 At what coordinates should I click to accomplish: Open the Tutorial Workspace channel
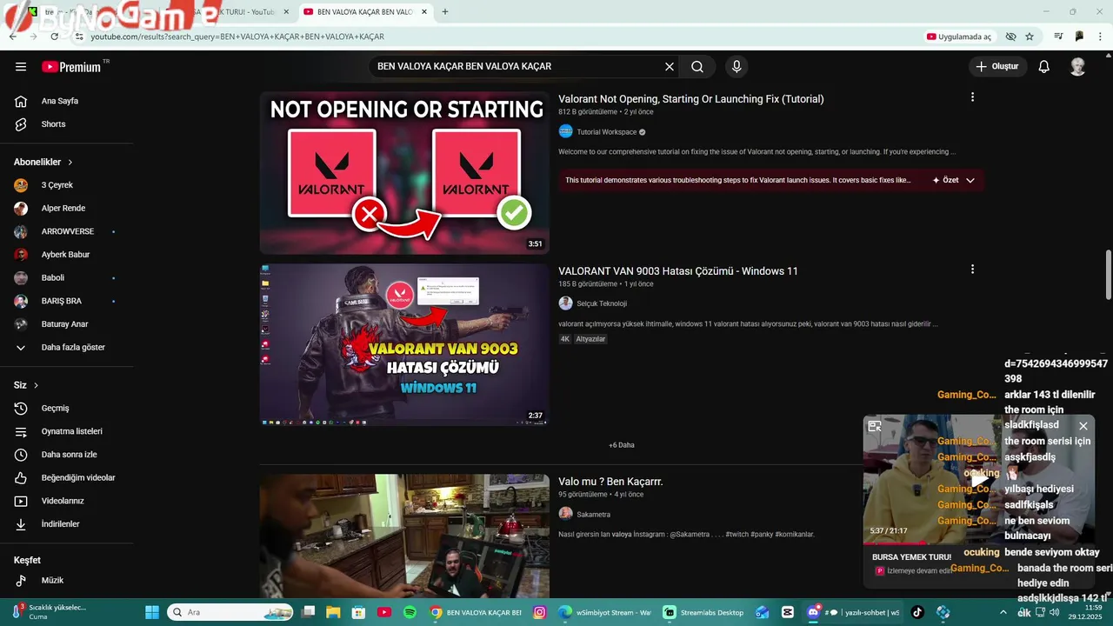pos(606,132)
